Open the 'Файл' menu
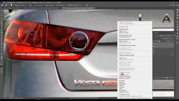This screenshot has width=179, height=101. point(4,2)
